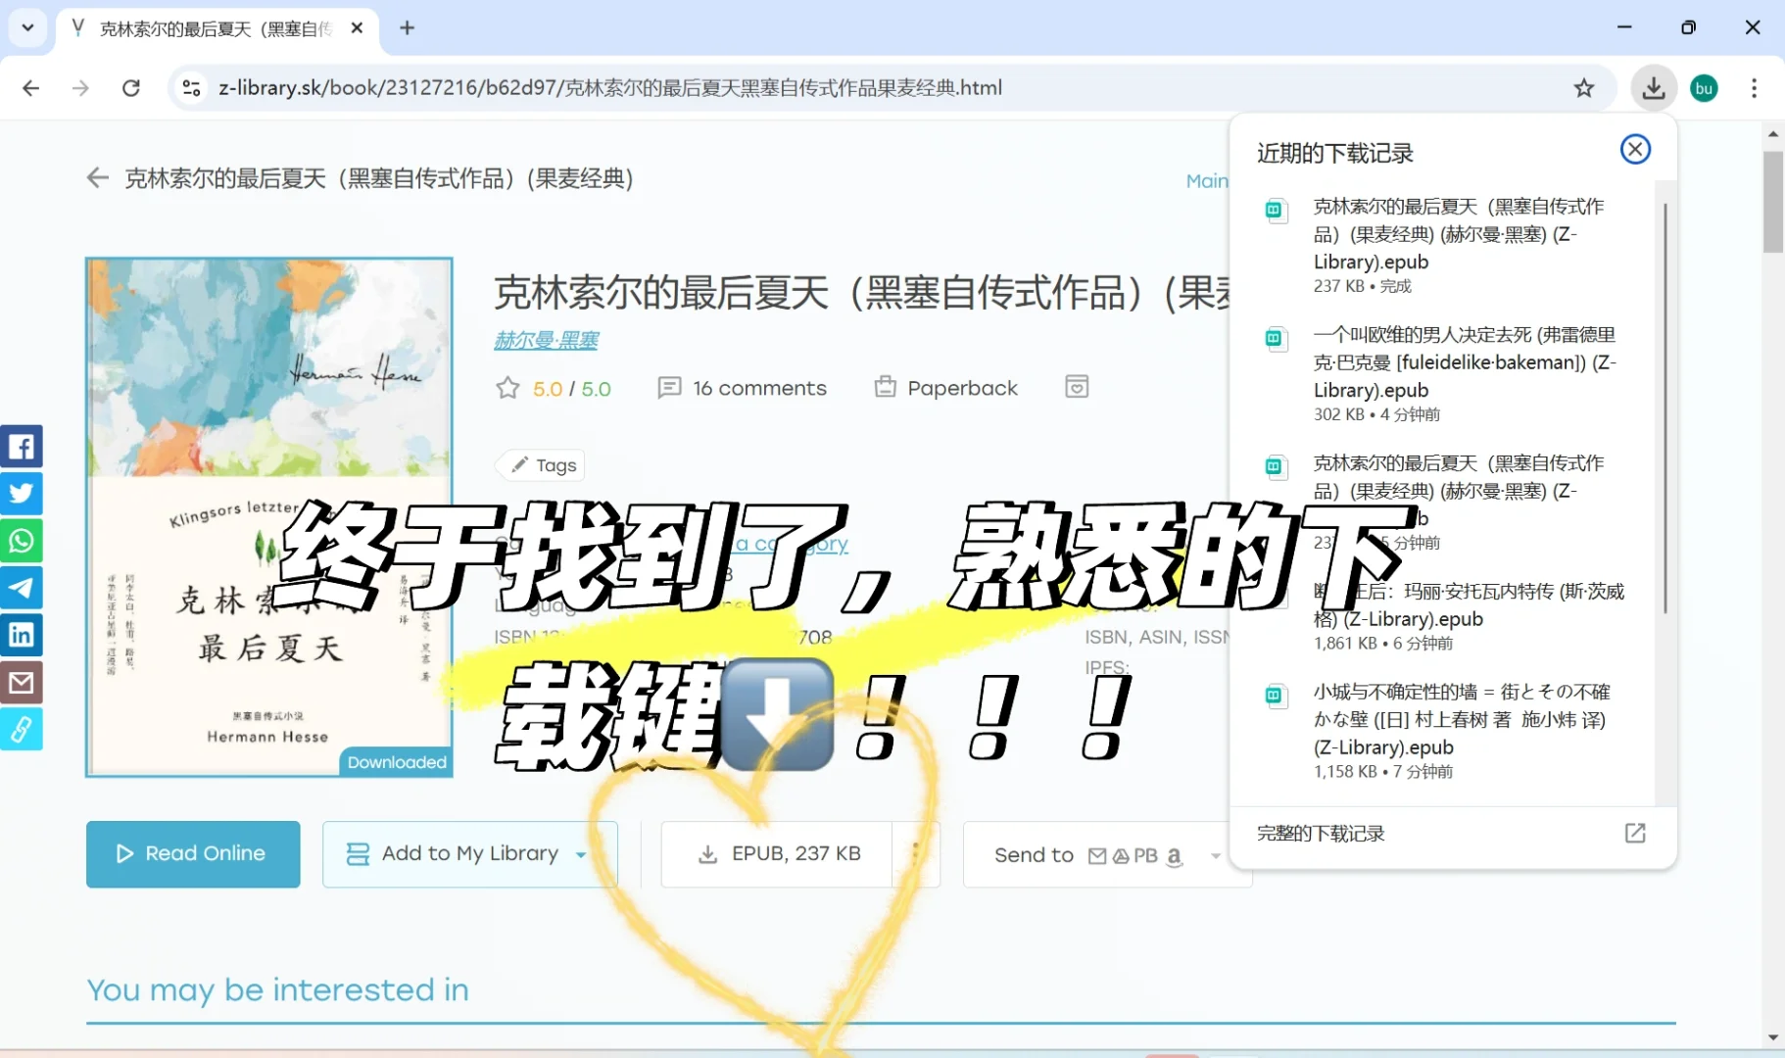This screenshot has width=1785, height=1058.
Task: Bookmark this page with the star
Action: tap(1584, 88)
